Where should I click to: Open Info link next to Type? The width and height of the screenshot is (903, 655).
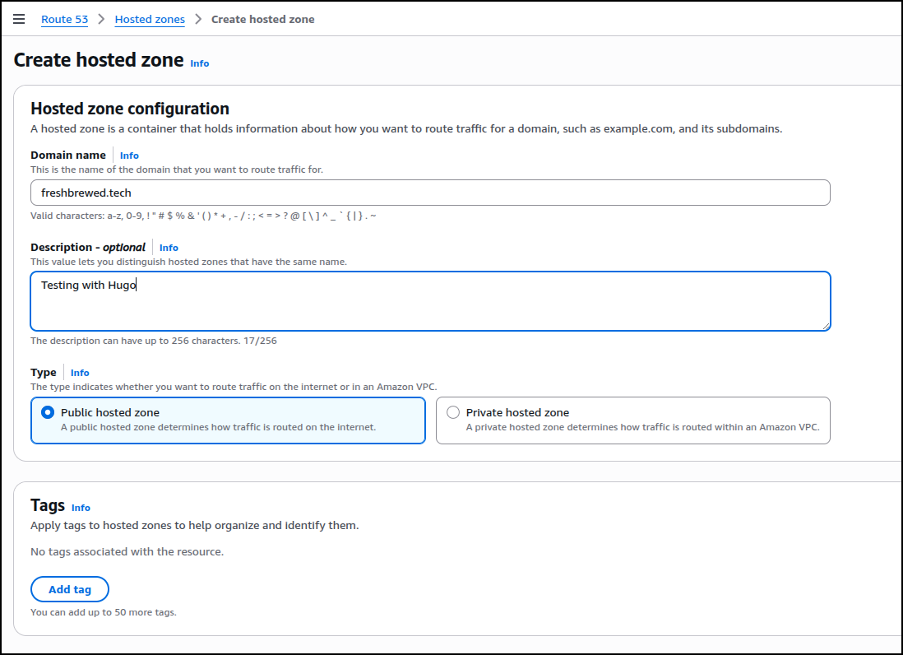[x=80, y=373]
